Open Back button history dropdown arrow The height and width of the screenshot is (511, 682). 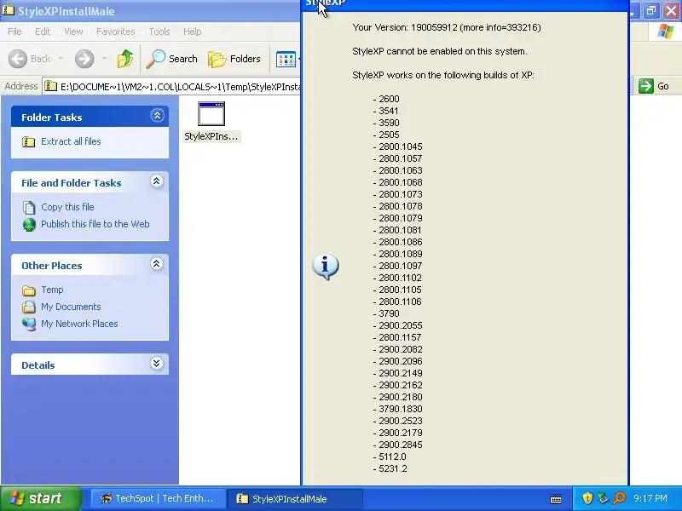(x=61, y=59)
